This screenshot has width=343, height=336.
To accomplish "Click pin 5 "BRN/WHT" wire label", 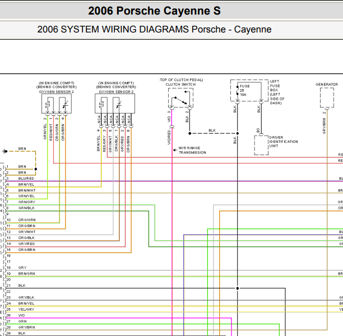I will tap(27, 190).
